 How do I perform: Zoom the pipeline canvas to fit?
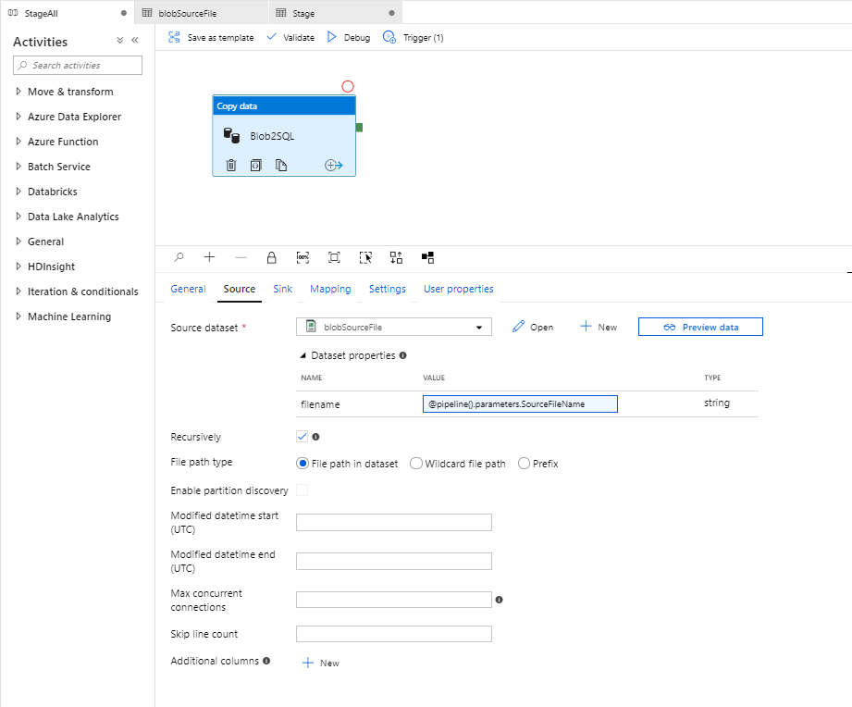[334, 257]
